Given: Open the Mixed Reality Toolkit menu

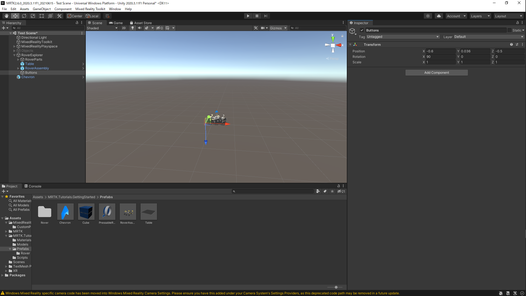Looking at the screenshot, I should [90, 9].
